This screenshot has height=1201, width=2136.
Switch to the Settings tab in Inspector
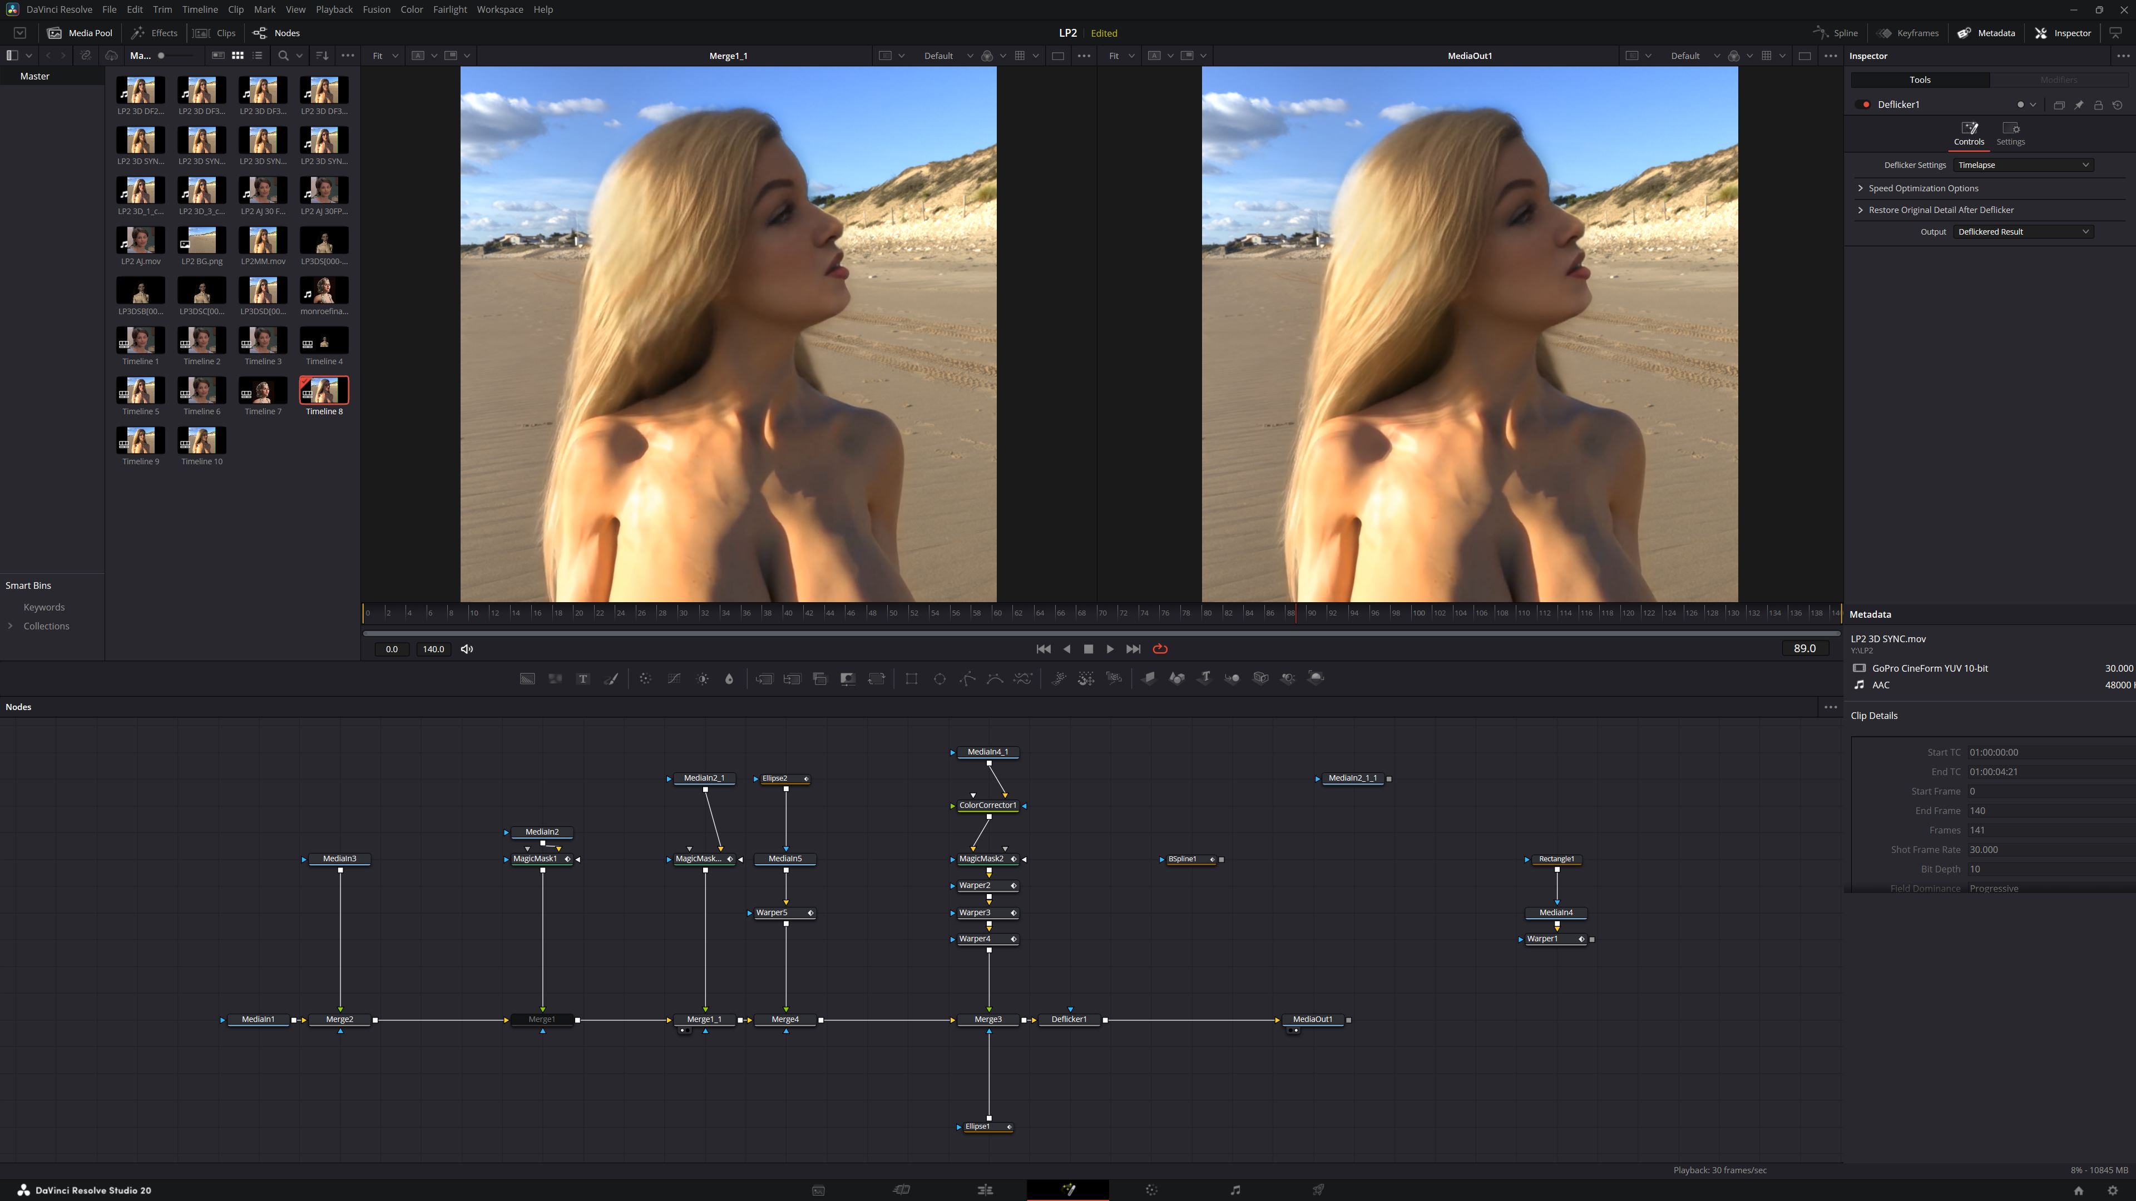(x=2010, y=133)
